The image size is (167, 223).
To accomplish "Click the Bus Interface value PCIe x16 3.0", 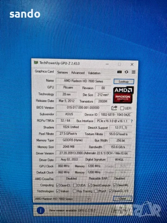I will pyautogui.click(x=112, y=121).
